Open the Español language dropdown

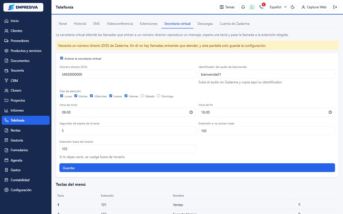(277, 7)
